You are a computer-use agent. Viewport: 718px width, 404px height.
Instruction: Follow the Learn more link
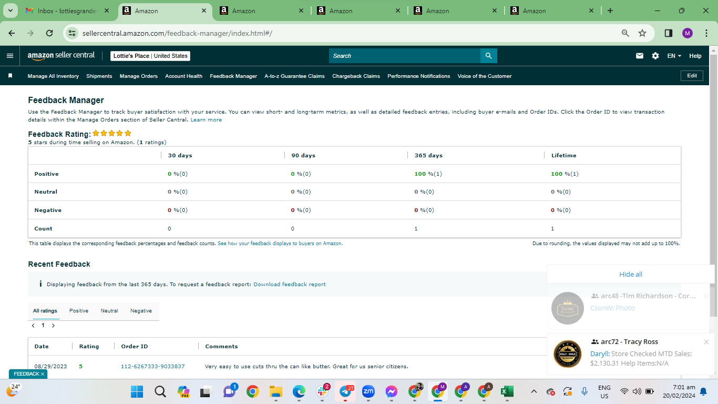coord(206,120)
